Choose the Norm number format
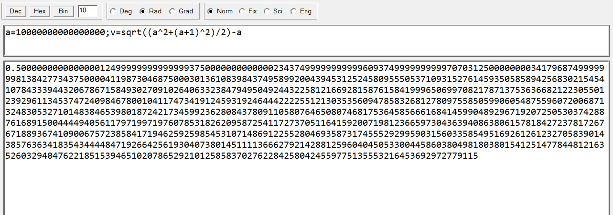The width and height of the screenshot is (613, 215). (220, 11)
